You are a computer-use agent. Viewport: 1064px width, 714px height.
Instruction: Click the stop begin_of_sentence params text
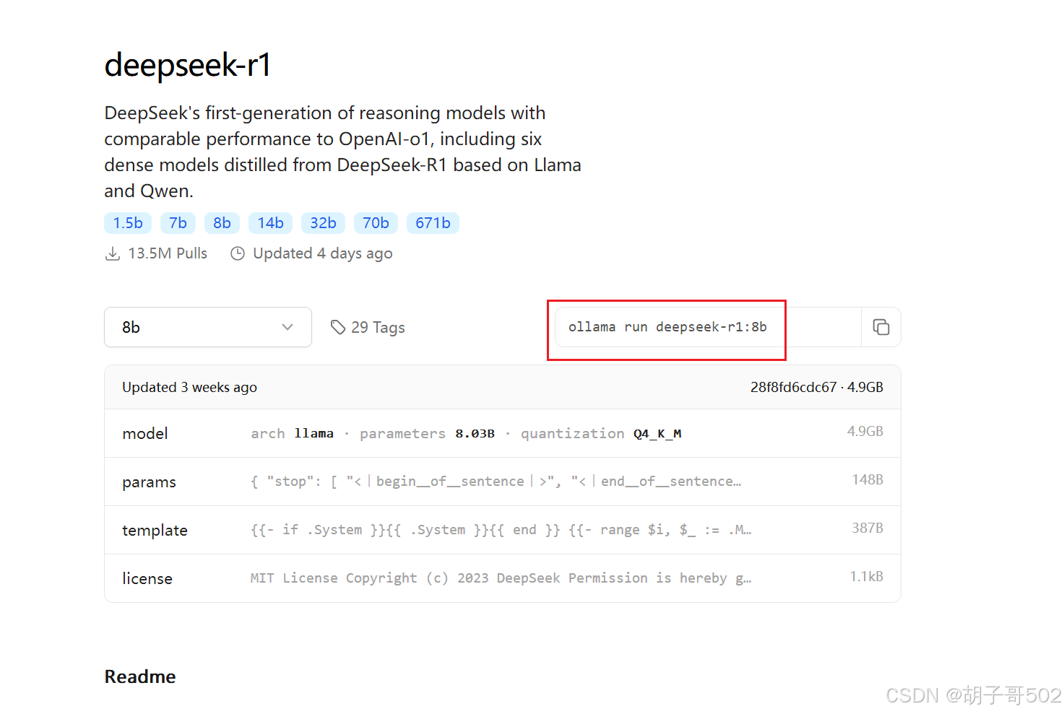click(496, 482)
